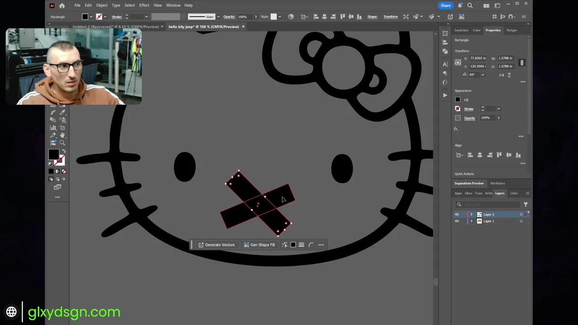The height and width of the screenshot is (325, 578).
Task: Open the workspace switcher icon
Action: coord(497,5)
